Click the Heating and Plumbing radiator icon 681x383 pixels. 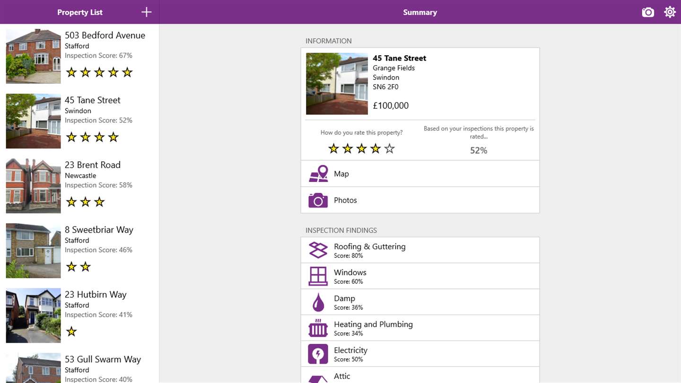[318, 328]
